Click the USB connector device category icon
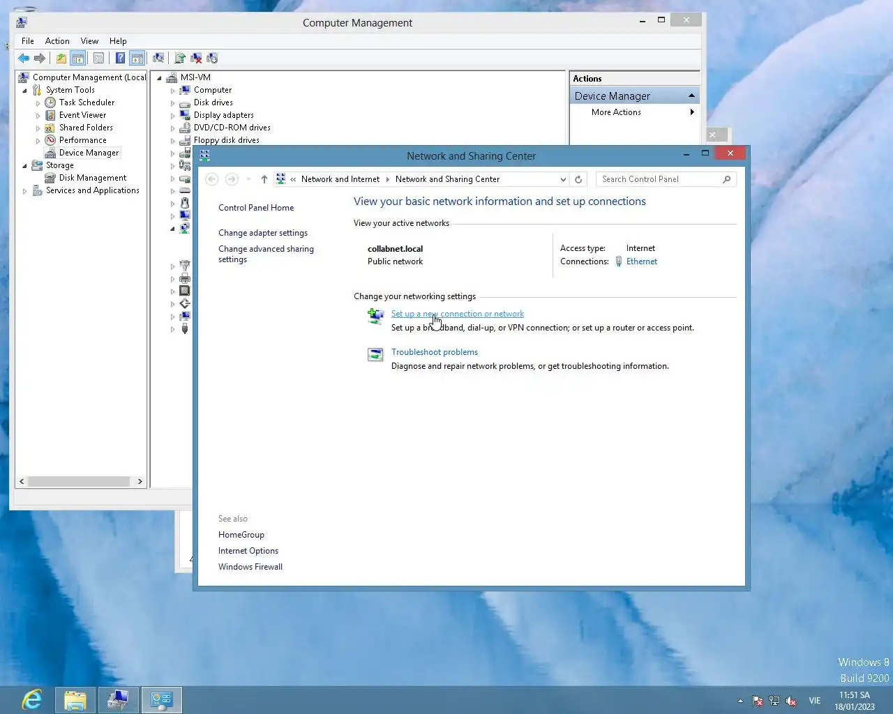Screen dimensions: 893x714 pos(185,328)
